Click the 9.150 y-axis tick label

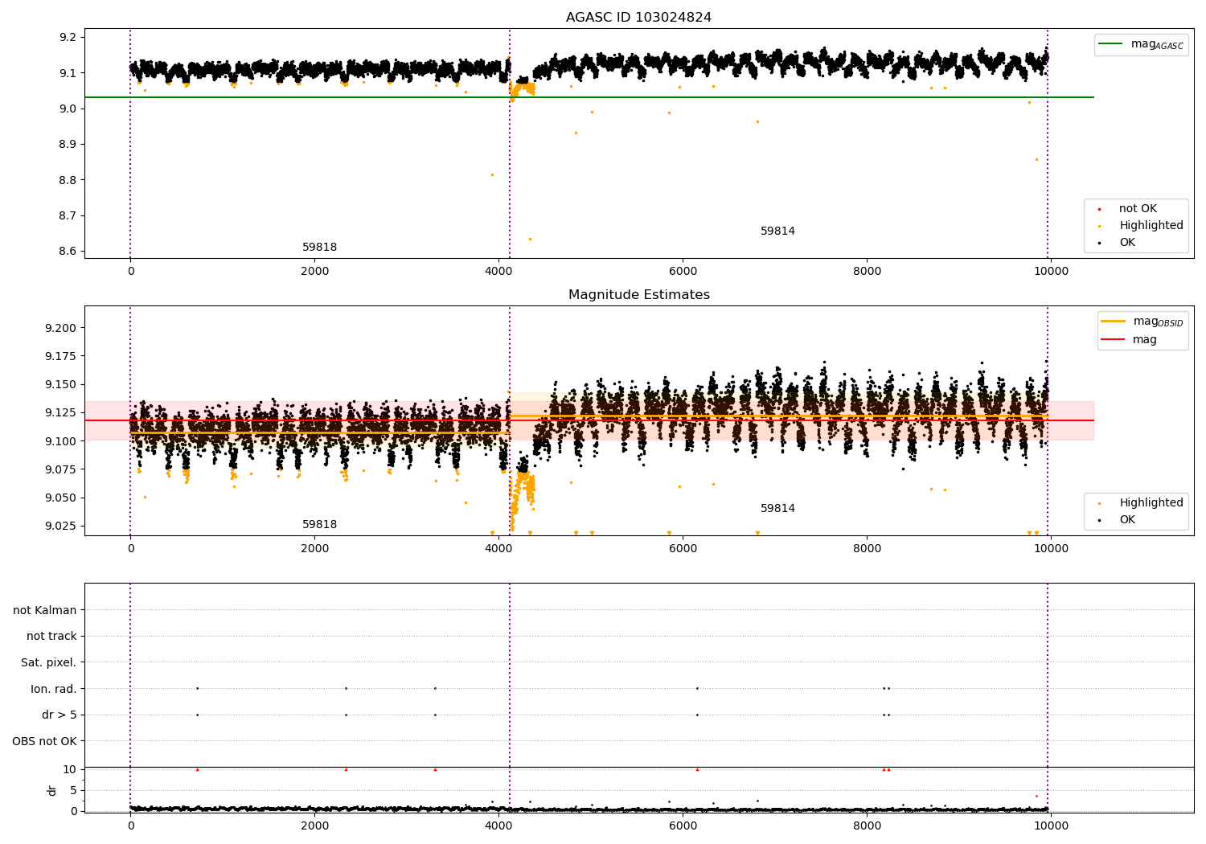click(x=61, y=385)
